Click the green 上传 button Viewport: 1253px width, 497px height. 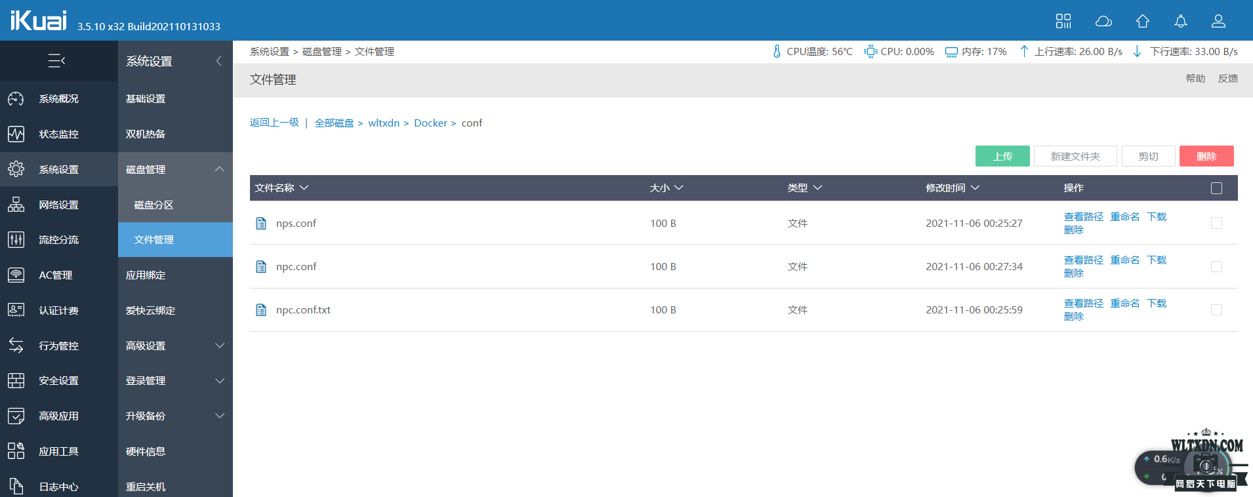click(x=1002, y=156)
